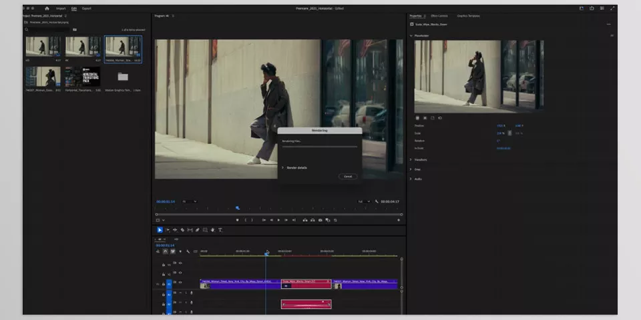This screenshot has width=641, height=320.
Task: Select the Razor tool
Action: (182, 230)
